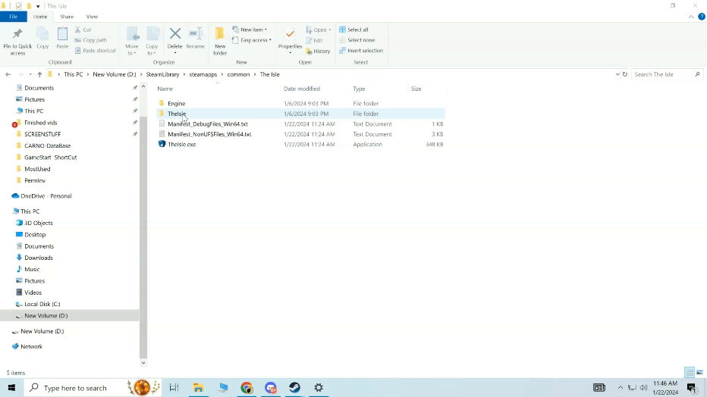The image size is (707, 397).
Task: Open address bar history dropdown
Action: point(617,74)
